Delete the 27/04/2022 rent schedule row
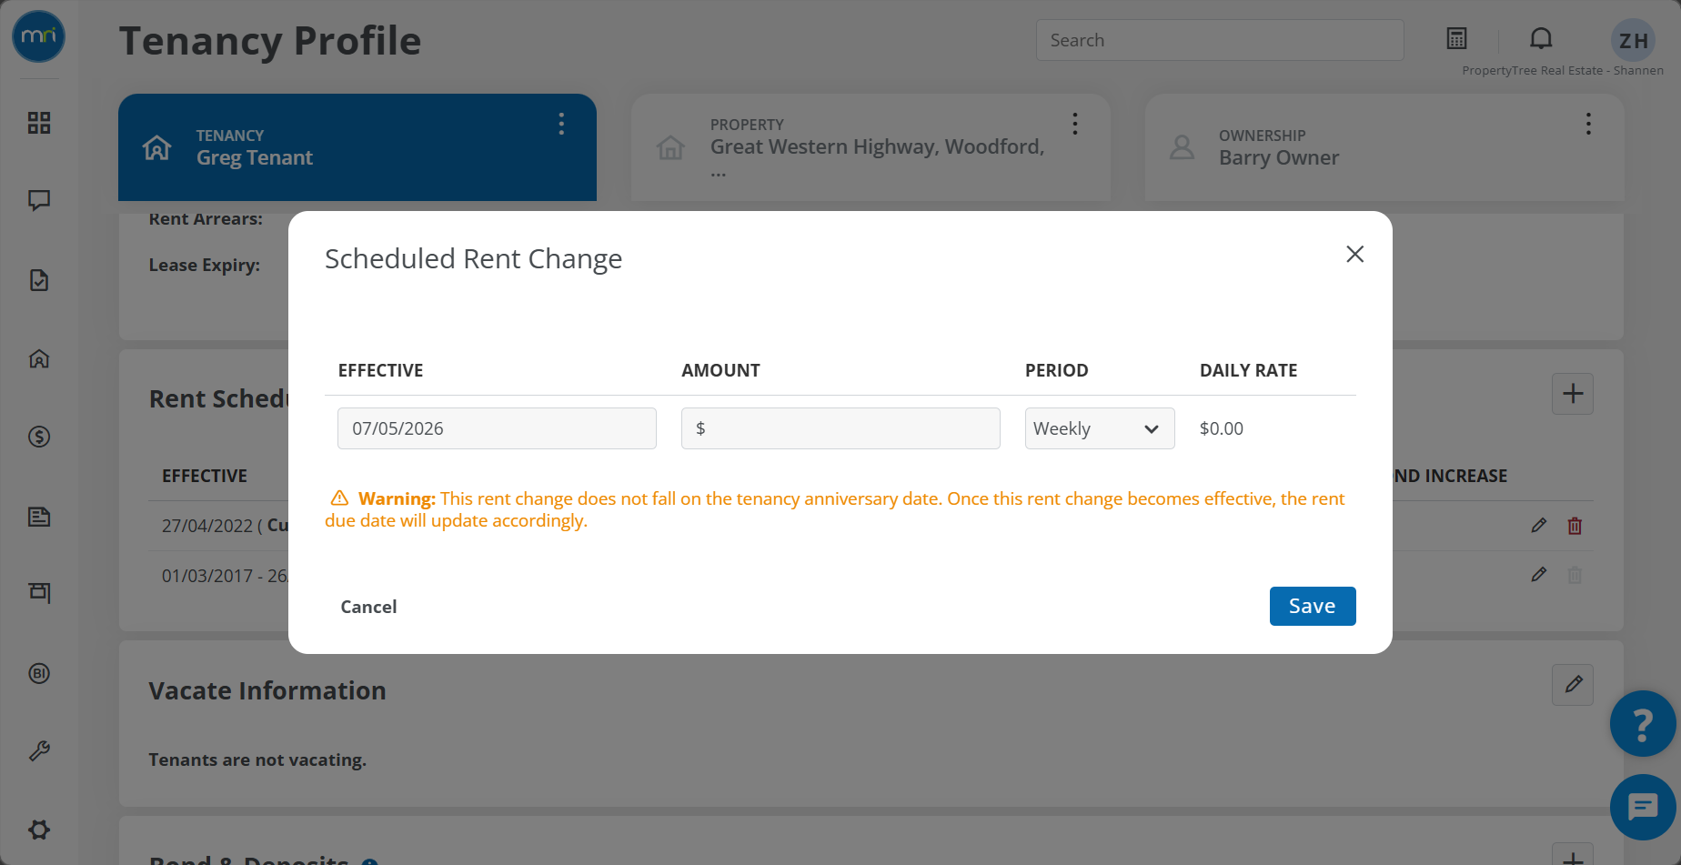 point(1575,526)
